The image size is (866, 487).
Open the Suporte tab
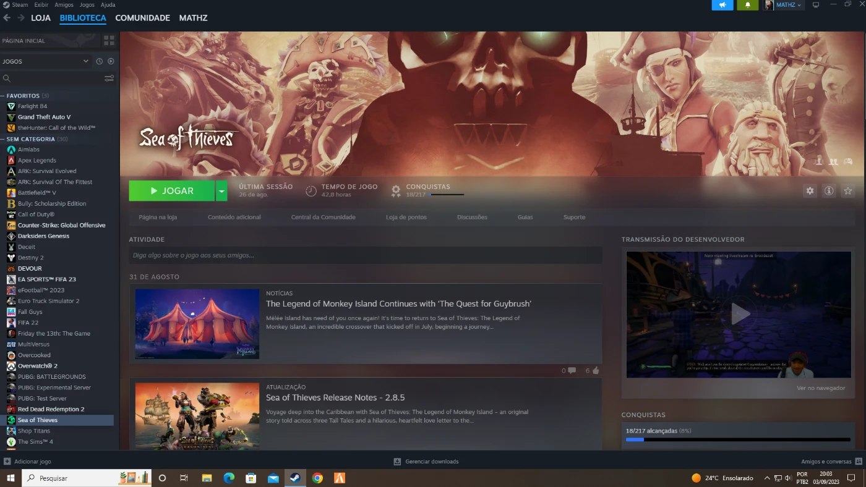[574, 217]
